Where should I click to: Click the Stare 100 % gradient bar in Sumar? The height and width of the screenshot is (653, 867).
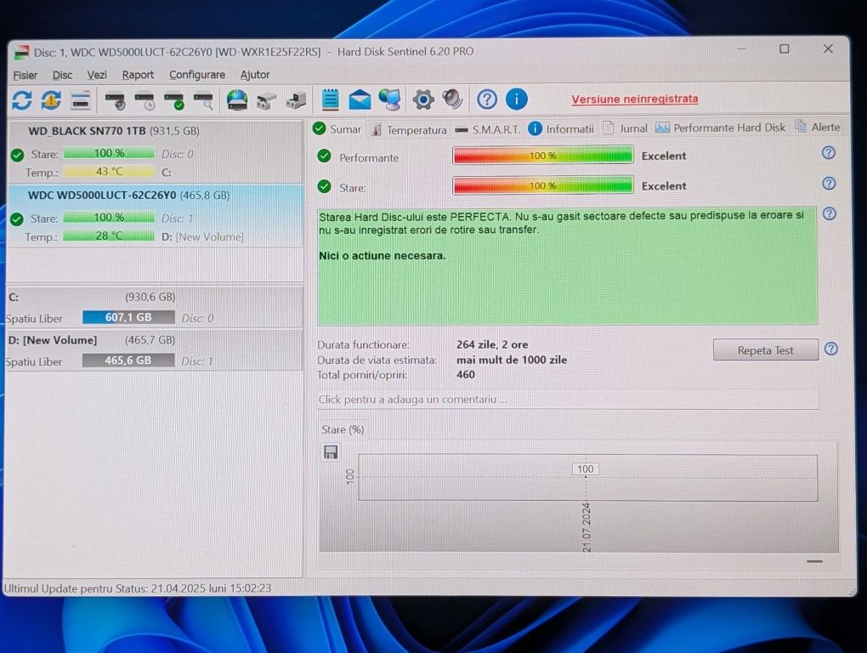[543, 185]
